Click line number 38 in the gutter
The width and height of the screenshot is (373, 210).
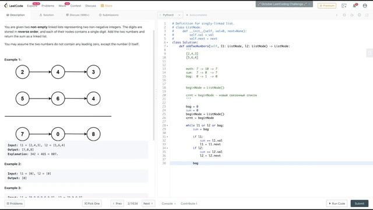tap(164, 163)
